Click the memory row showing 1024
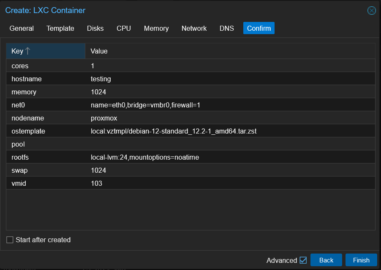381x270 pixels. 127,92
